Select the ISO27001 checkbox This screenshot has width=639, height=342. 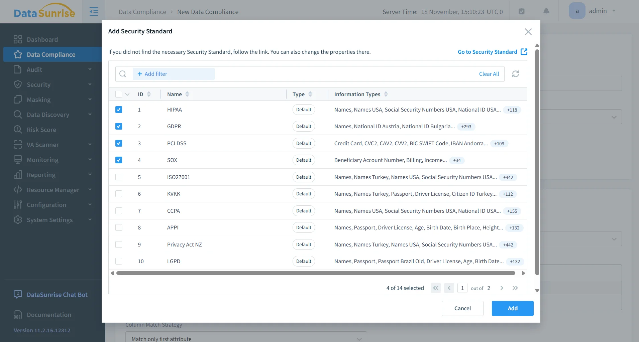pyautogui.click(x=119, y=177)
